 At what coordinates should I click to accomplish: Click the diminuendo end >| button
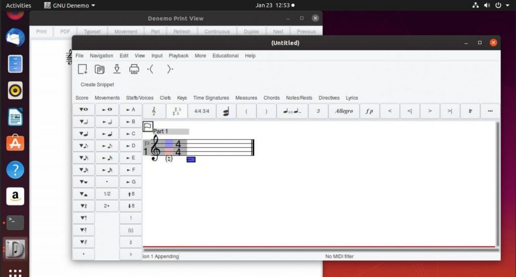450,111
